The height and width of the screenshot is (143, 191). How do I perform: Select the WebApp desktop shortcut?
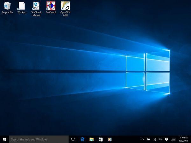(x=22, y=6)
